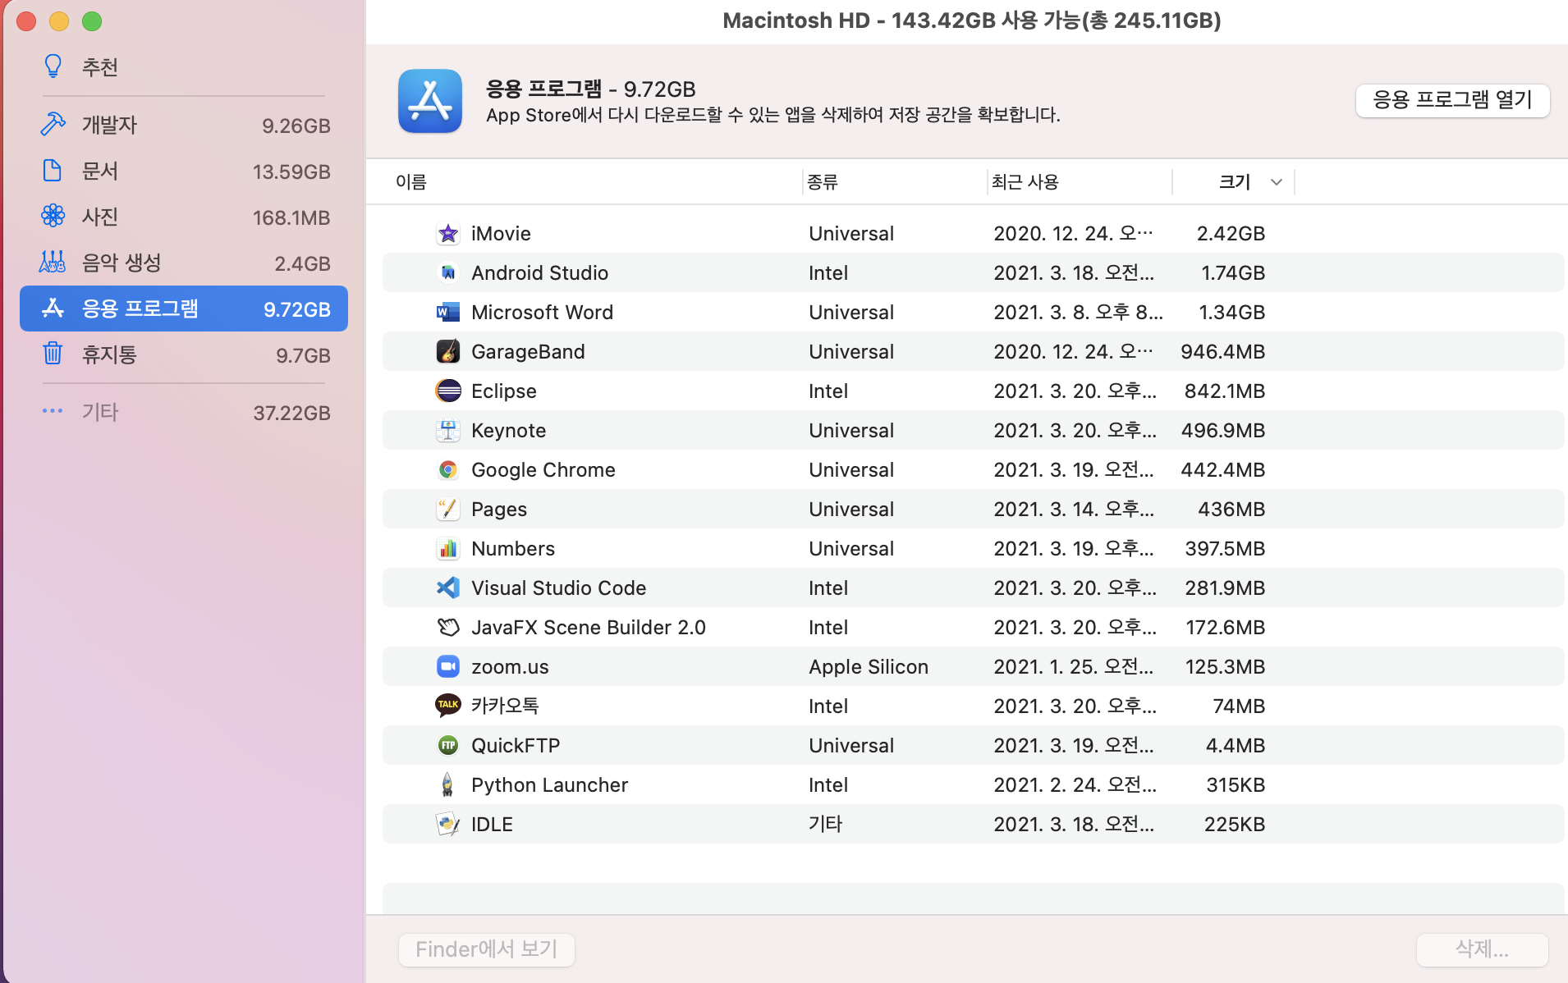Click the Pages app icon
1568x983 pixels.
click(x=447, y=510)
